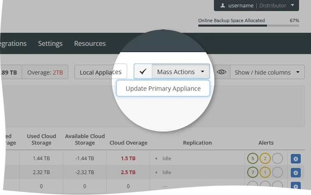Click the yellow alert circle showing 2
Screen dimensions: 311x195
[x=265, y=158]
